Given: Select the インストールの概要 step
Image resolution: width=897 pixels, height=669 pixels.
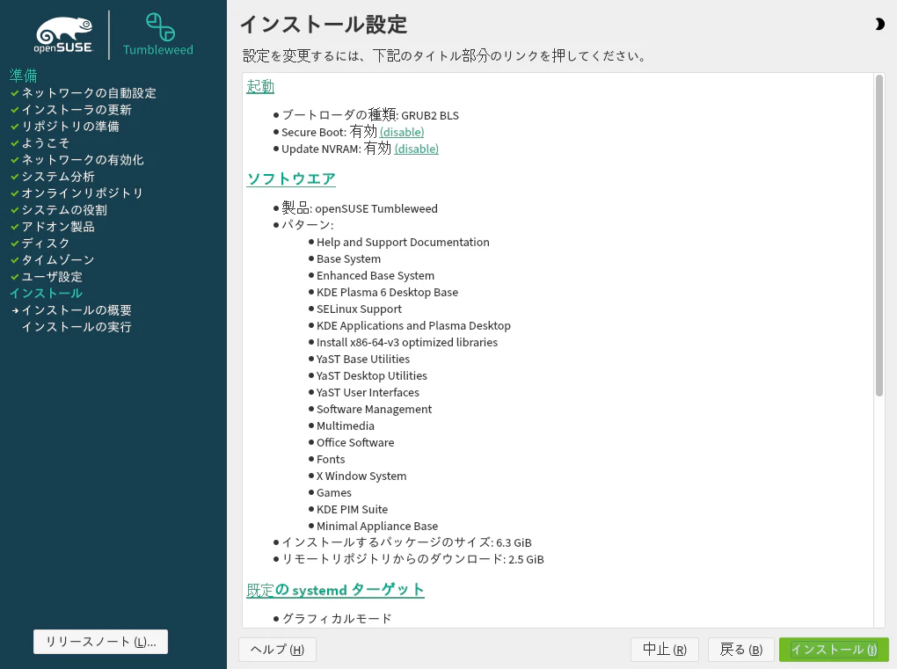Looking at the screenshot, I should pyautogui.click(x=77, y=310).
